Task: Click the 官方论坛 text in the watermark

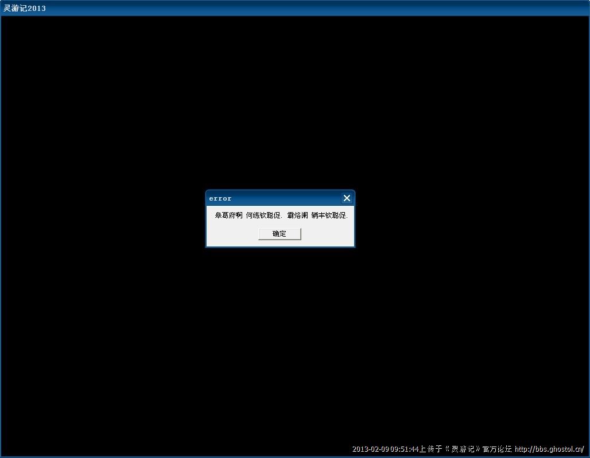Action: pyautogui.click(x=497, y=449)
